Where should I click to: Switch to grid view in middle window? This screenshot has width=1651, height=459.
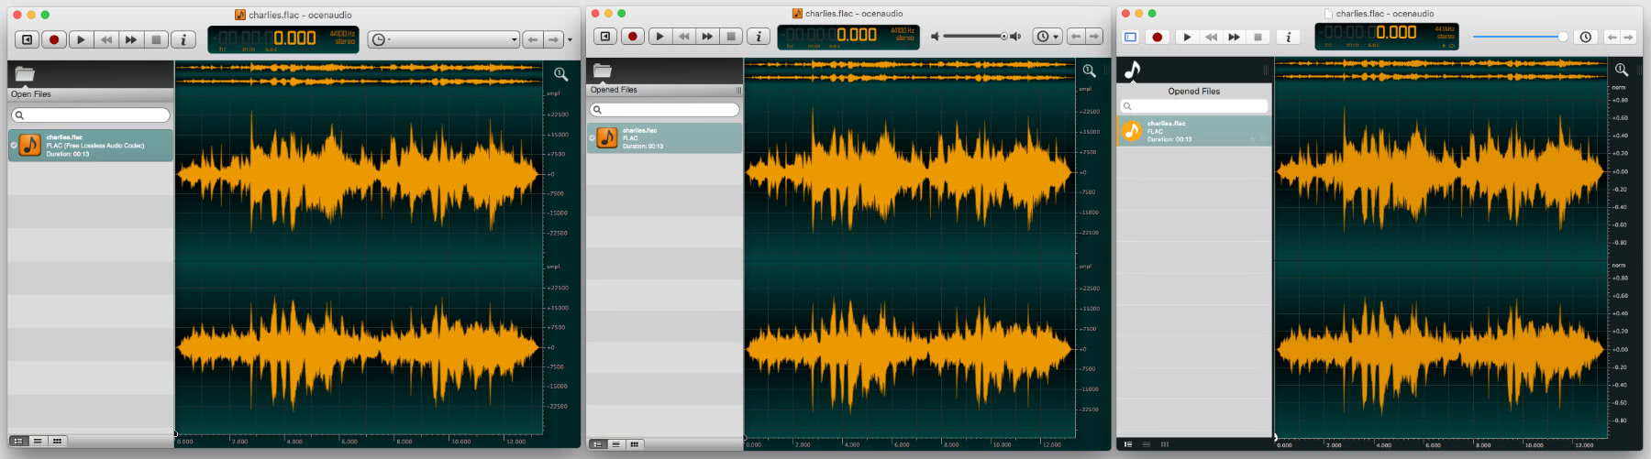(x=635, y=444)
